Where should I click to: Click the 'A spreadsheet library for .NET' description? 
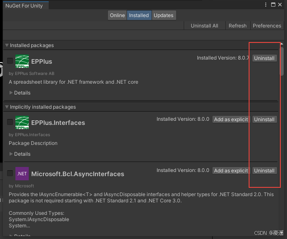point(73,82)
